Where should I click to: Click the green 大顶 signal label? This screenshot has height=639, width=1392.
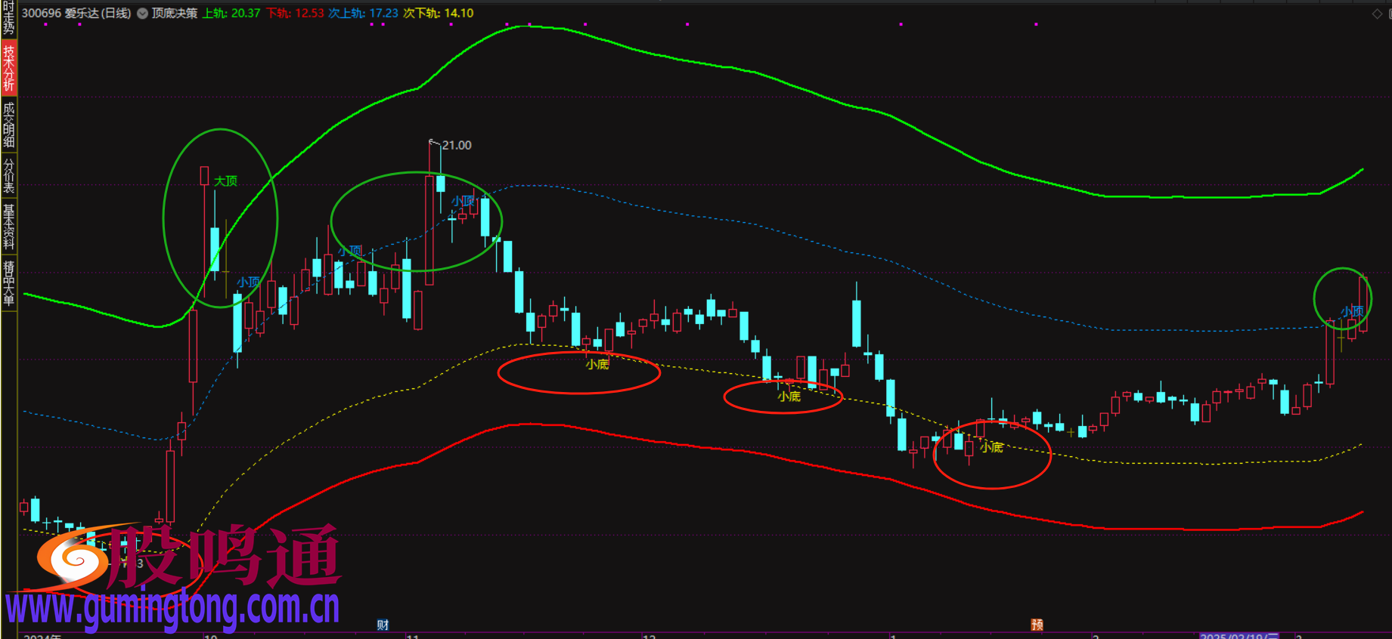click(x=225, y=181)
